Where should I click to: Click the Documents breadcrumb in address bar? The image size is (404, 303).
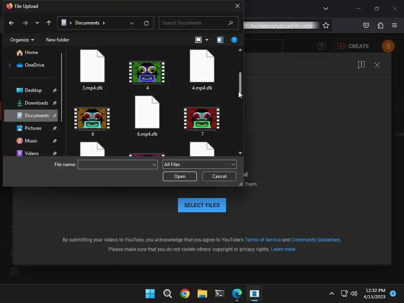pyautogui.click(x=87, y=23)
